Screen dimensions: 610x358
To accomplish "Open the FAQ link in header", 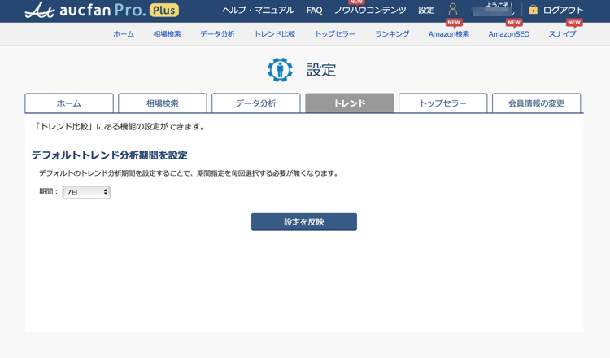I will point(315,11).
